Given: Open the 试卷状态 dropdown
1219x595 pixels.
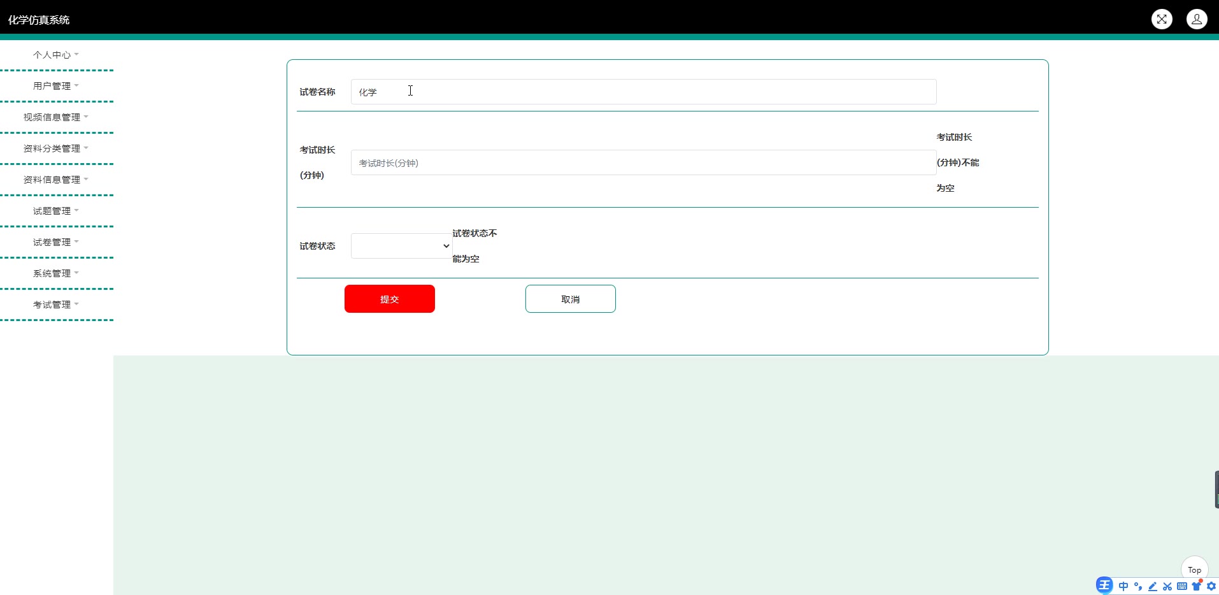Looking at the screenshot, I should coord(402,246).
